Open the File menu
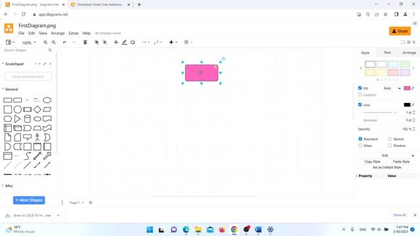 pos(22,33)
